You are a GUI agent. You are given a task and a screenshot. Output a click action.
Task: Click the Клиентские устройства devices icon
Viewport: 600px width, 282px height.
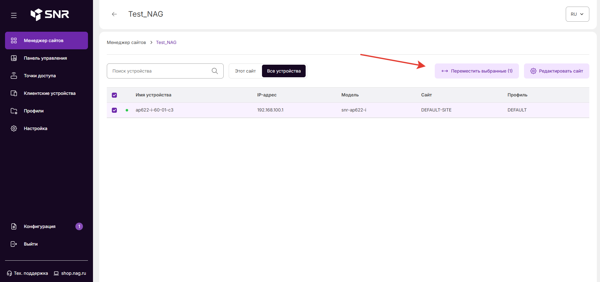click(14, 93)
